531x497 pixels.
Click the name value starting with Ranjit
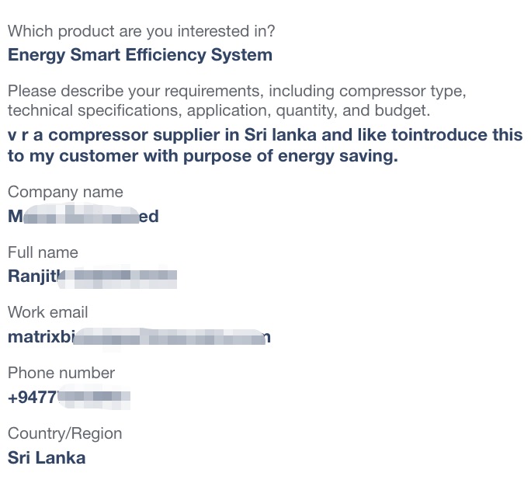(x=92, y=276)
